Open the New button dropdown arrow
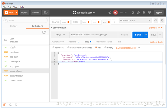The image size is (168, 109). (16, 13)
